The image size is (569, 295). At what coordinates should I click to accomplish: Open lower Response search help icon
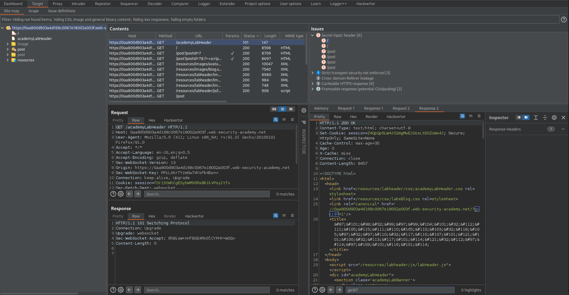pyautogui.click(x=113, y=290)
